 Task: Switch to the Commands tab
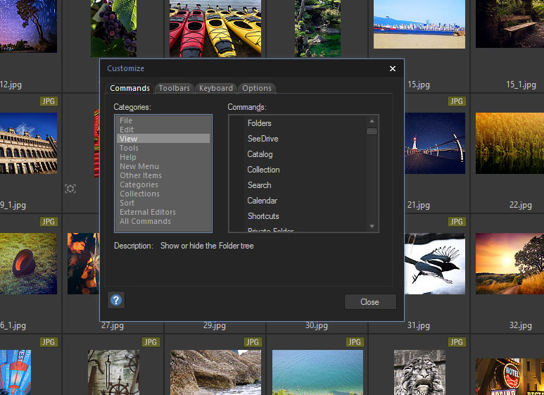129,88
